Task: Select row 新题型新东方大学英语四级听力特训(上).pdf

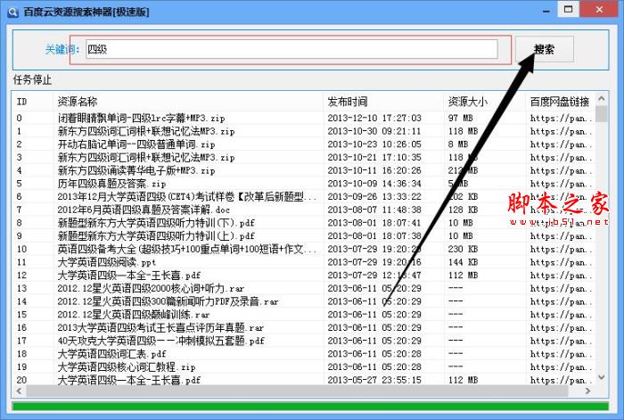Action: pos(304,236)
